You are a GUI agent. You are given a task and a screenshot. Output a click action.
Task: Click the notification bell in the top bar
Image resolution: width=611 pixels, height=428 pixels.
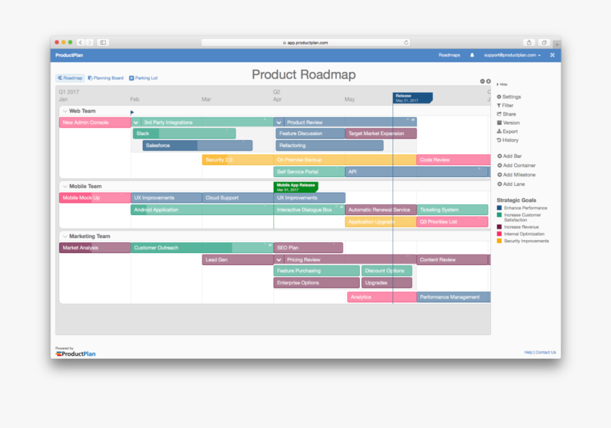coord(472,54)
